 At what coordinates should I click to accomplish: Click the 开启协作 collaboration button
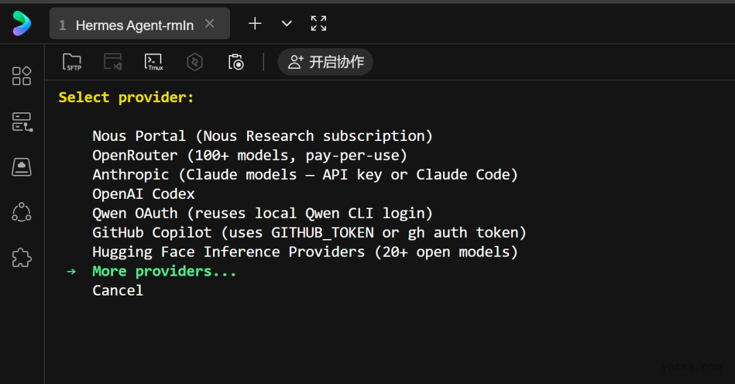(325, 63)
